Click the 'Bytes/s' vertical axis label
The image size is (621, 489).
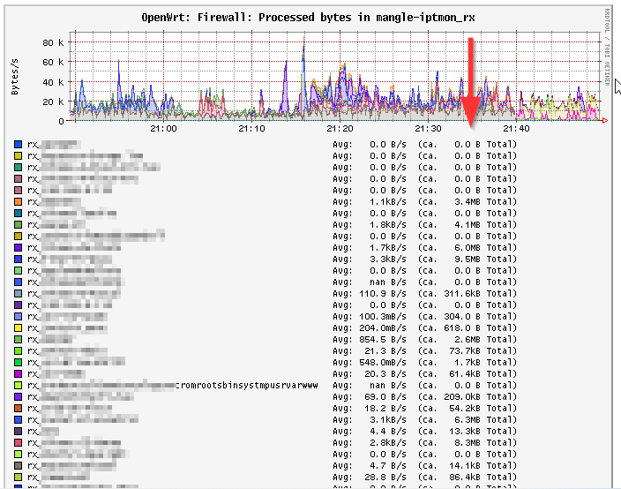[15, 77]
